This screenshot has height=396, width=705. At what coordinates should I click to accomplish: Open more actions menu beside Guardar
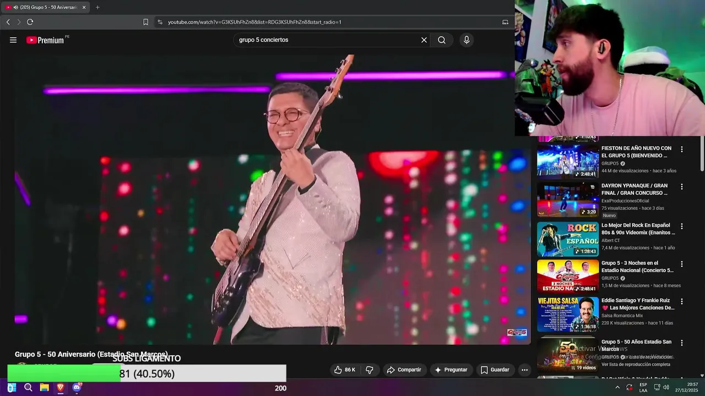(524, 370)
